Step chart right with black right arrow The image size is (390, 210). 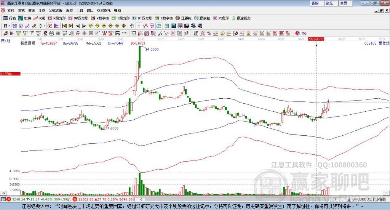(x=84, y=26)
